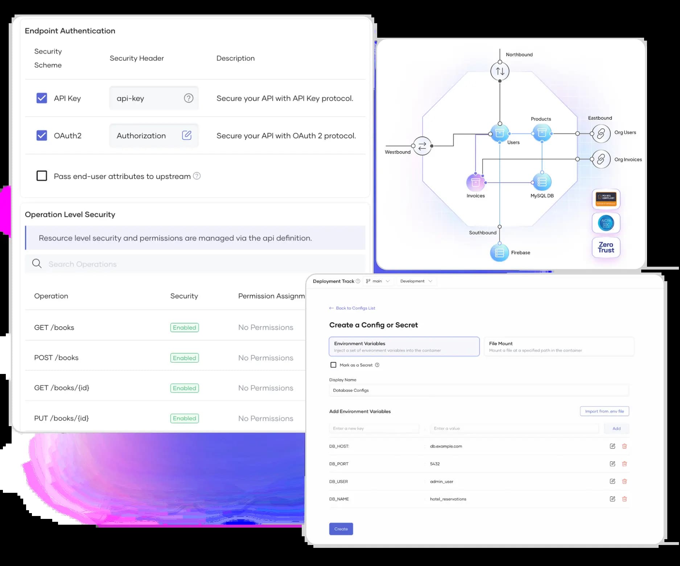
Task: Click Import from .env file button
Action: click(604, 411)
